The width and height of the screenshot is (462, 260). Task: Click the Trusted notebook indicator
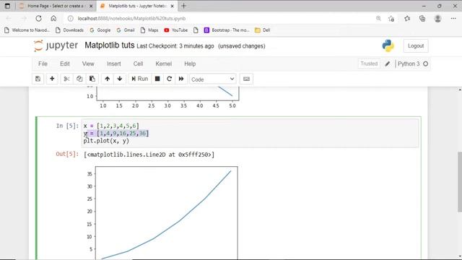click(369, 64)
